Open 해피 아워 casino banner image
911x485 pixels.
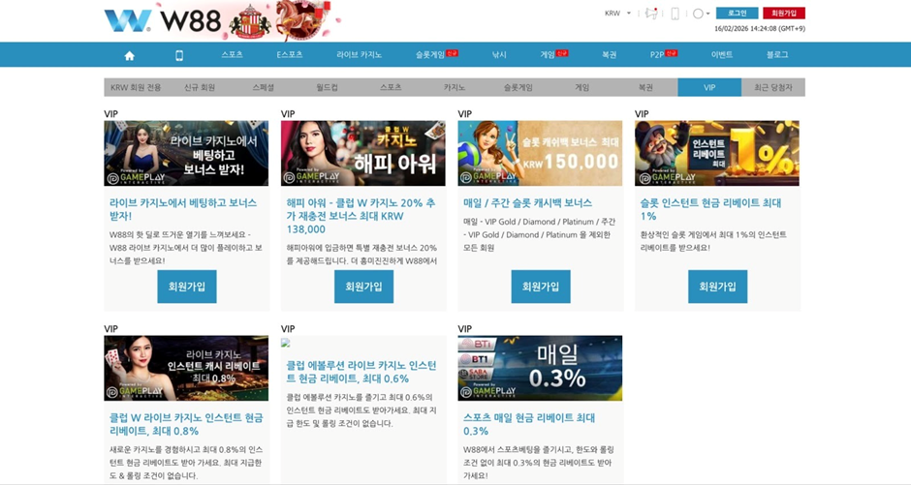363,153
